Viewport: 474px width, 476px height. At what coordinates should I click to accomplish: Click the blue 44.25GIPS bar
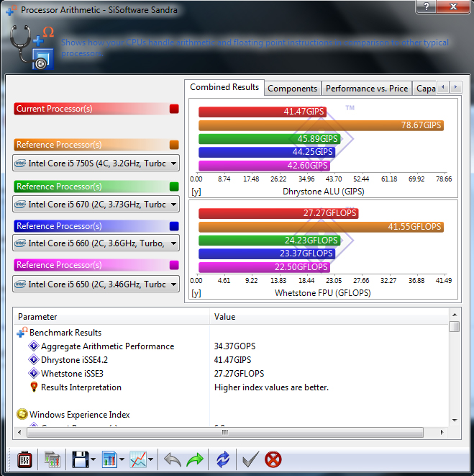click(267, 152)
